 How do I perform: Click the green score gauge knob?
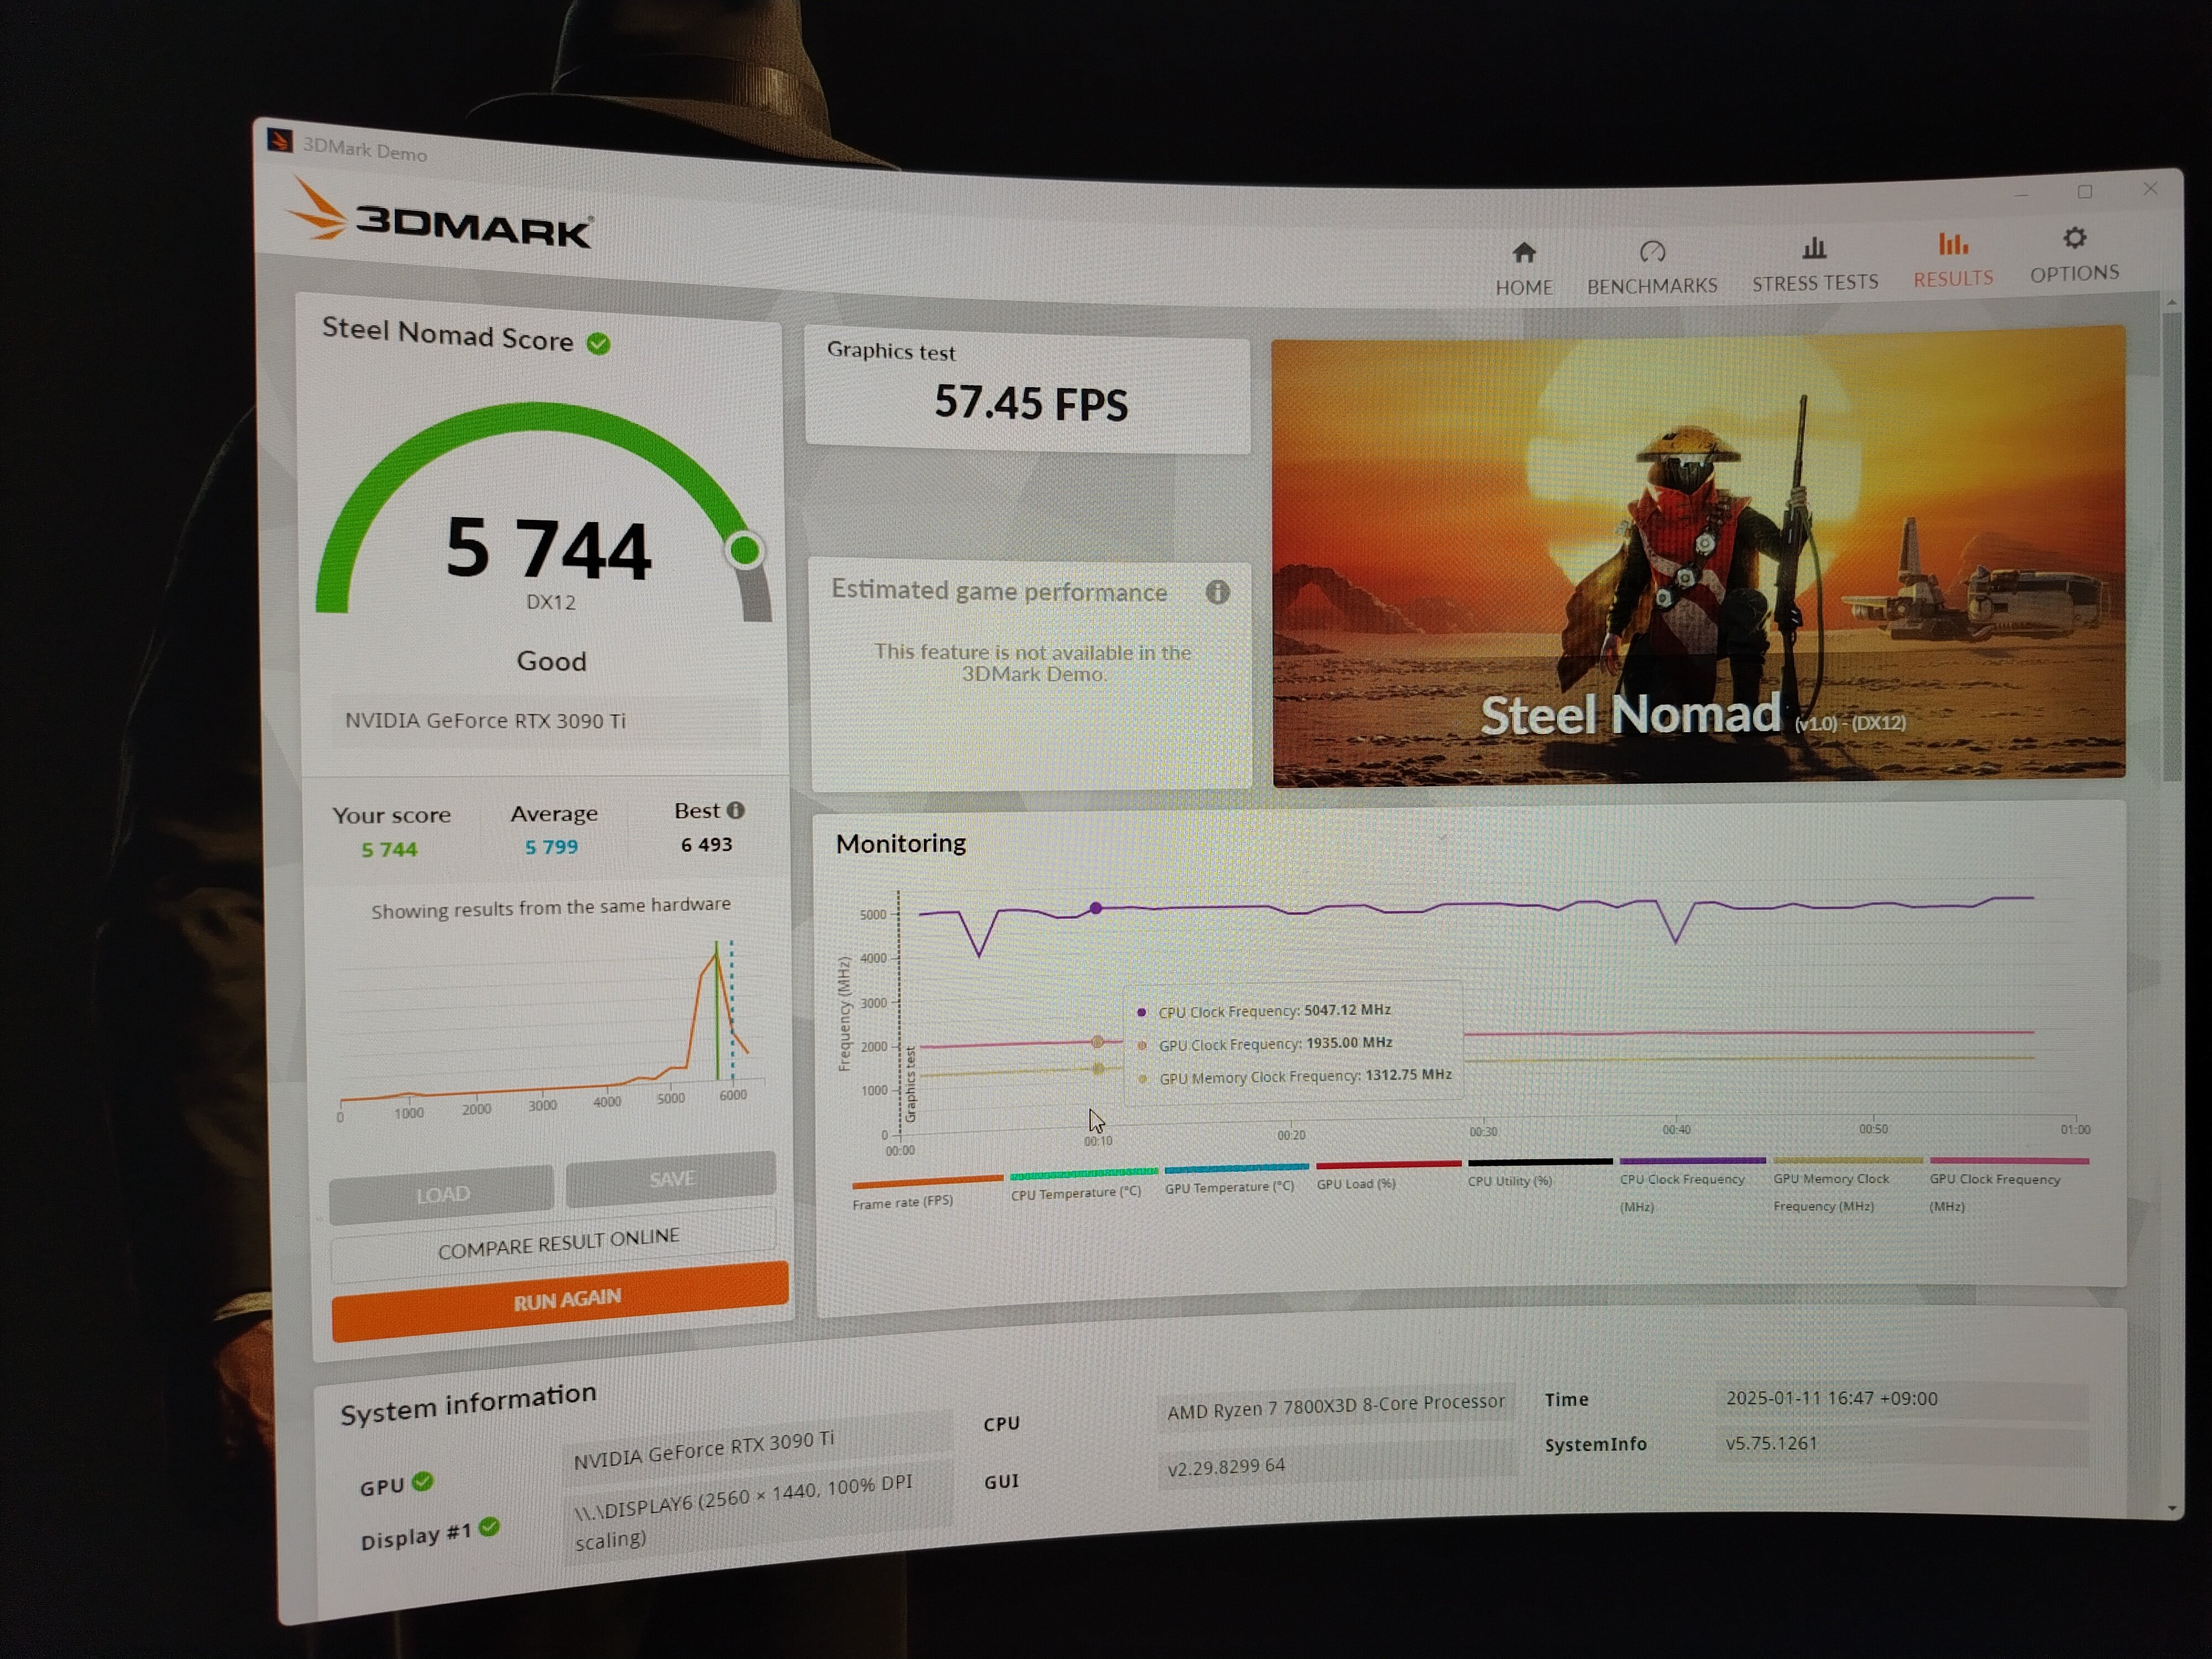point(745,549)
